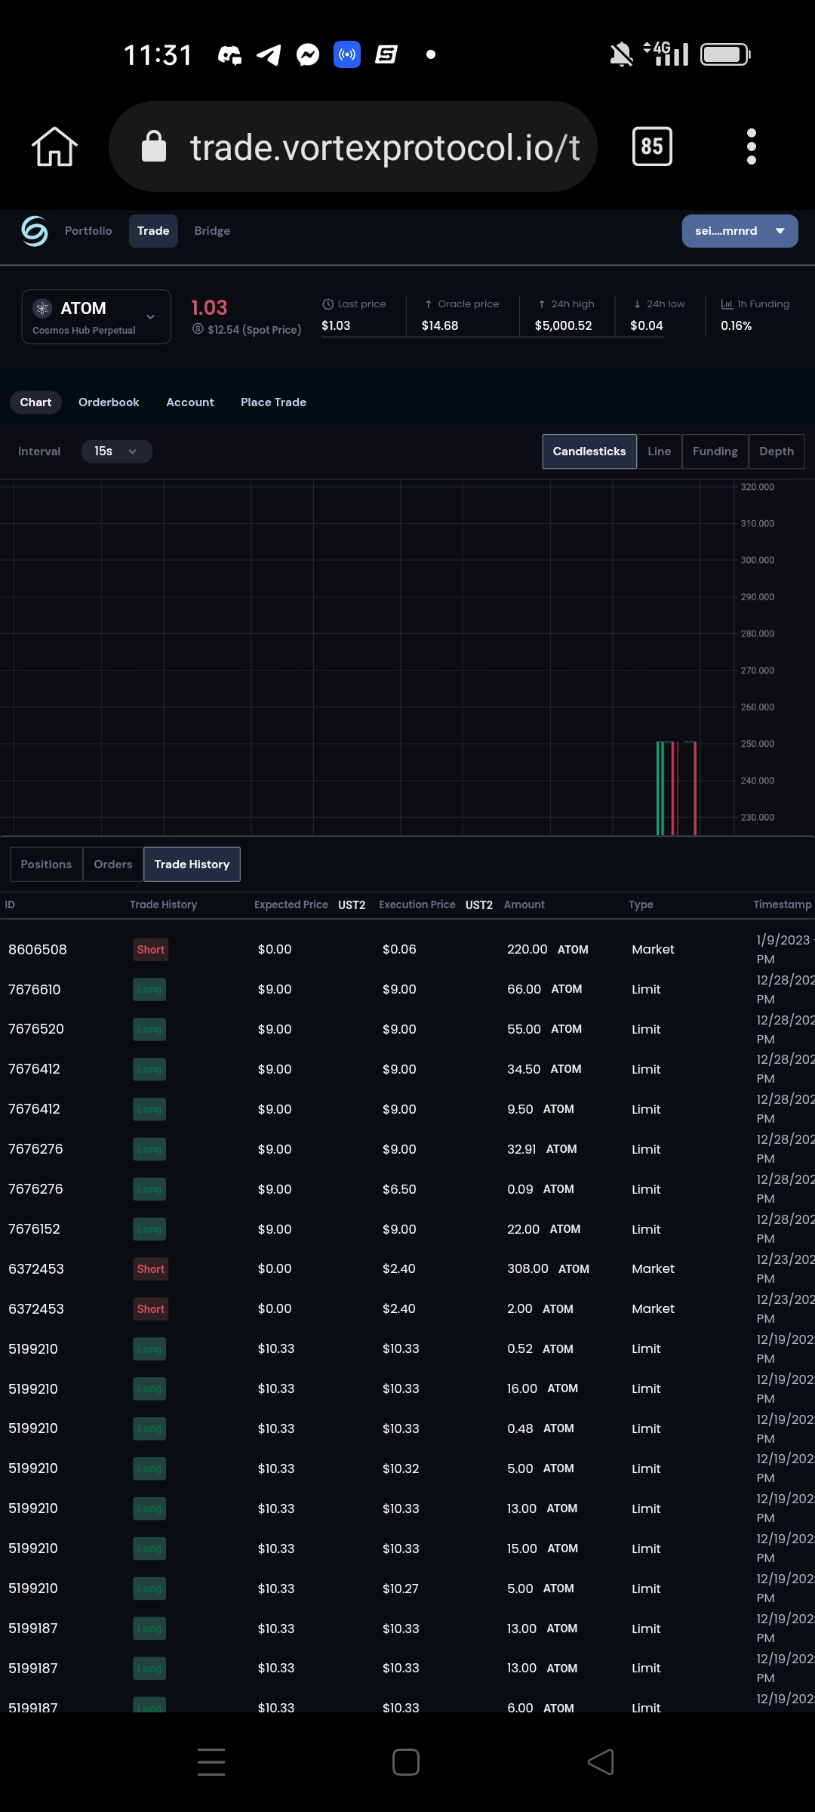815x1812 pixels.
Task: Show the Orders tab
Action: (x=112, y=864)
